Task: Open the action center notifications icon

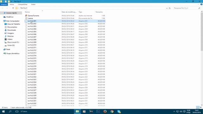Action: click(x=184, y=111)
